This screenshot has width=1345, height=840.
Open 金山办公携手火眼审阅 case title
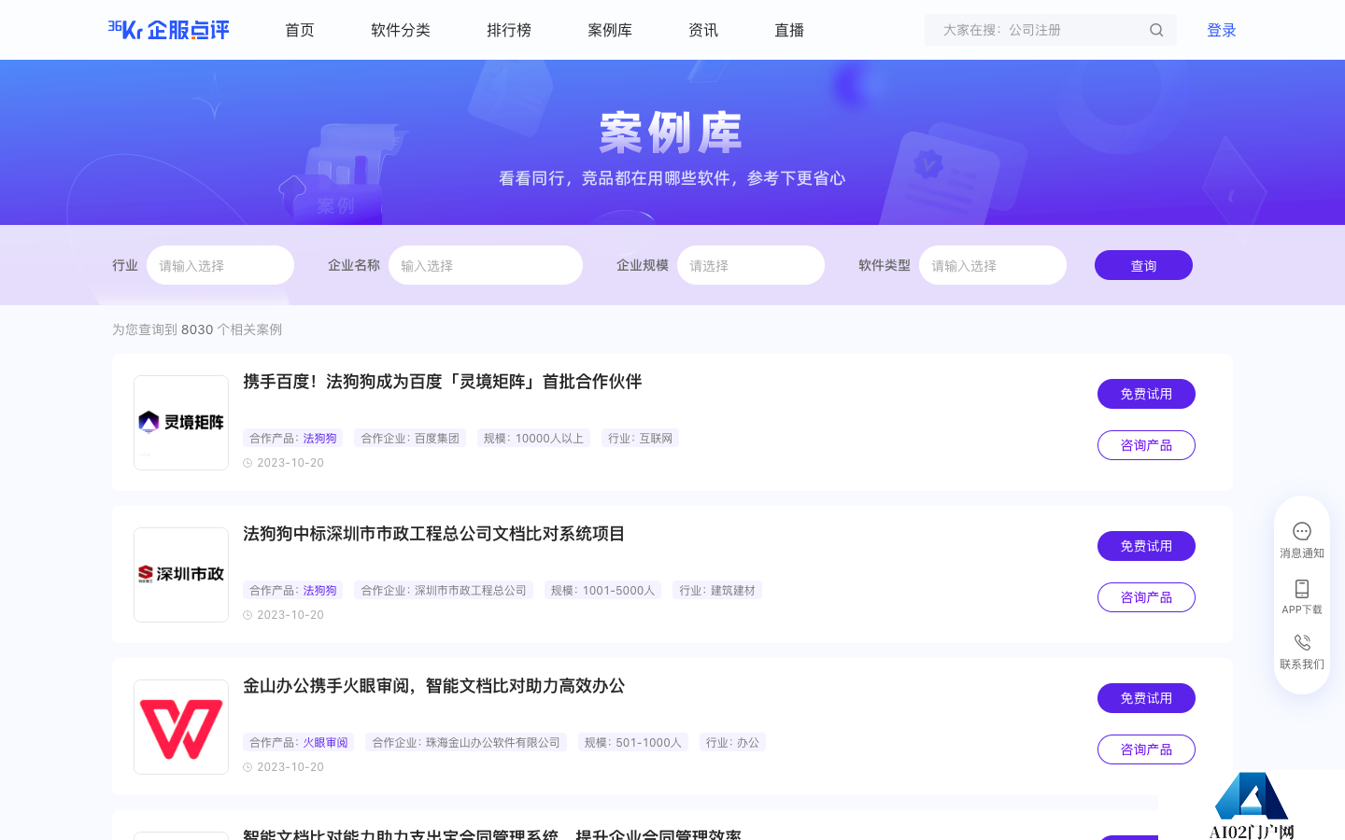tap(433, 686)
